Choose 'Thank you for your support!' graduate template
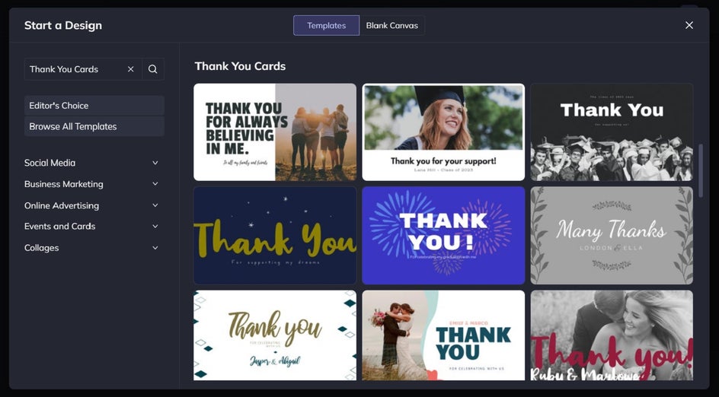Viewport: 719px width, 397px height. point(443,132)
